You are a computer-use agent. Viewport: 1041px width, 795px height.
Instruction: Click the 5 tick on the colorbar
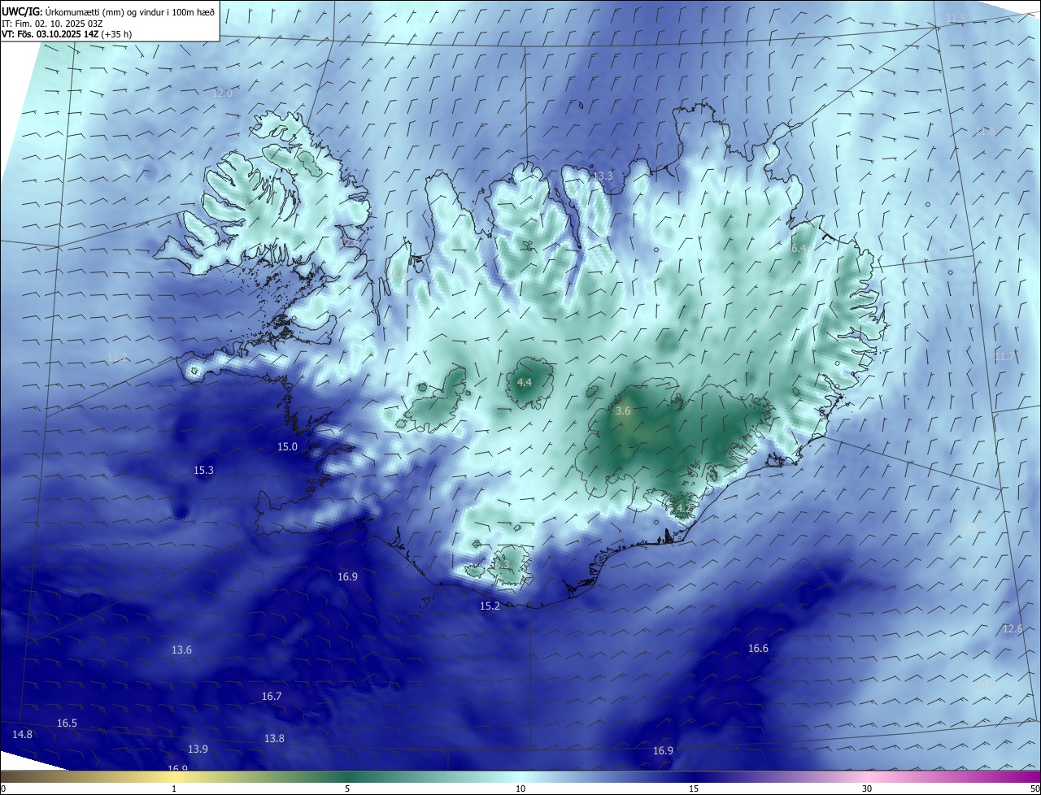tap(347, 788)
